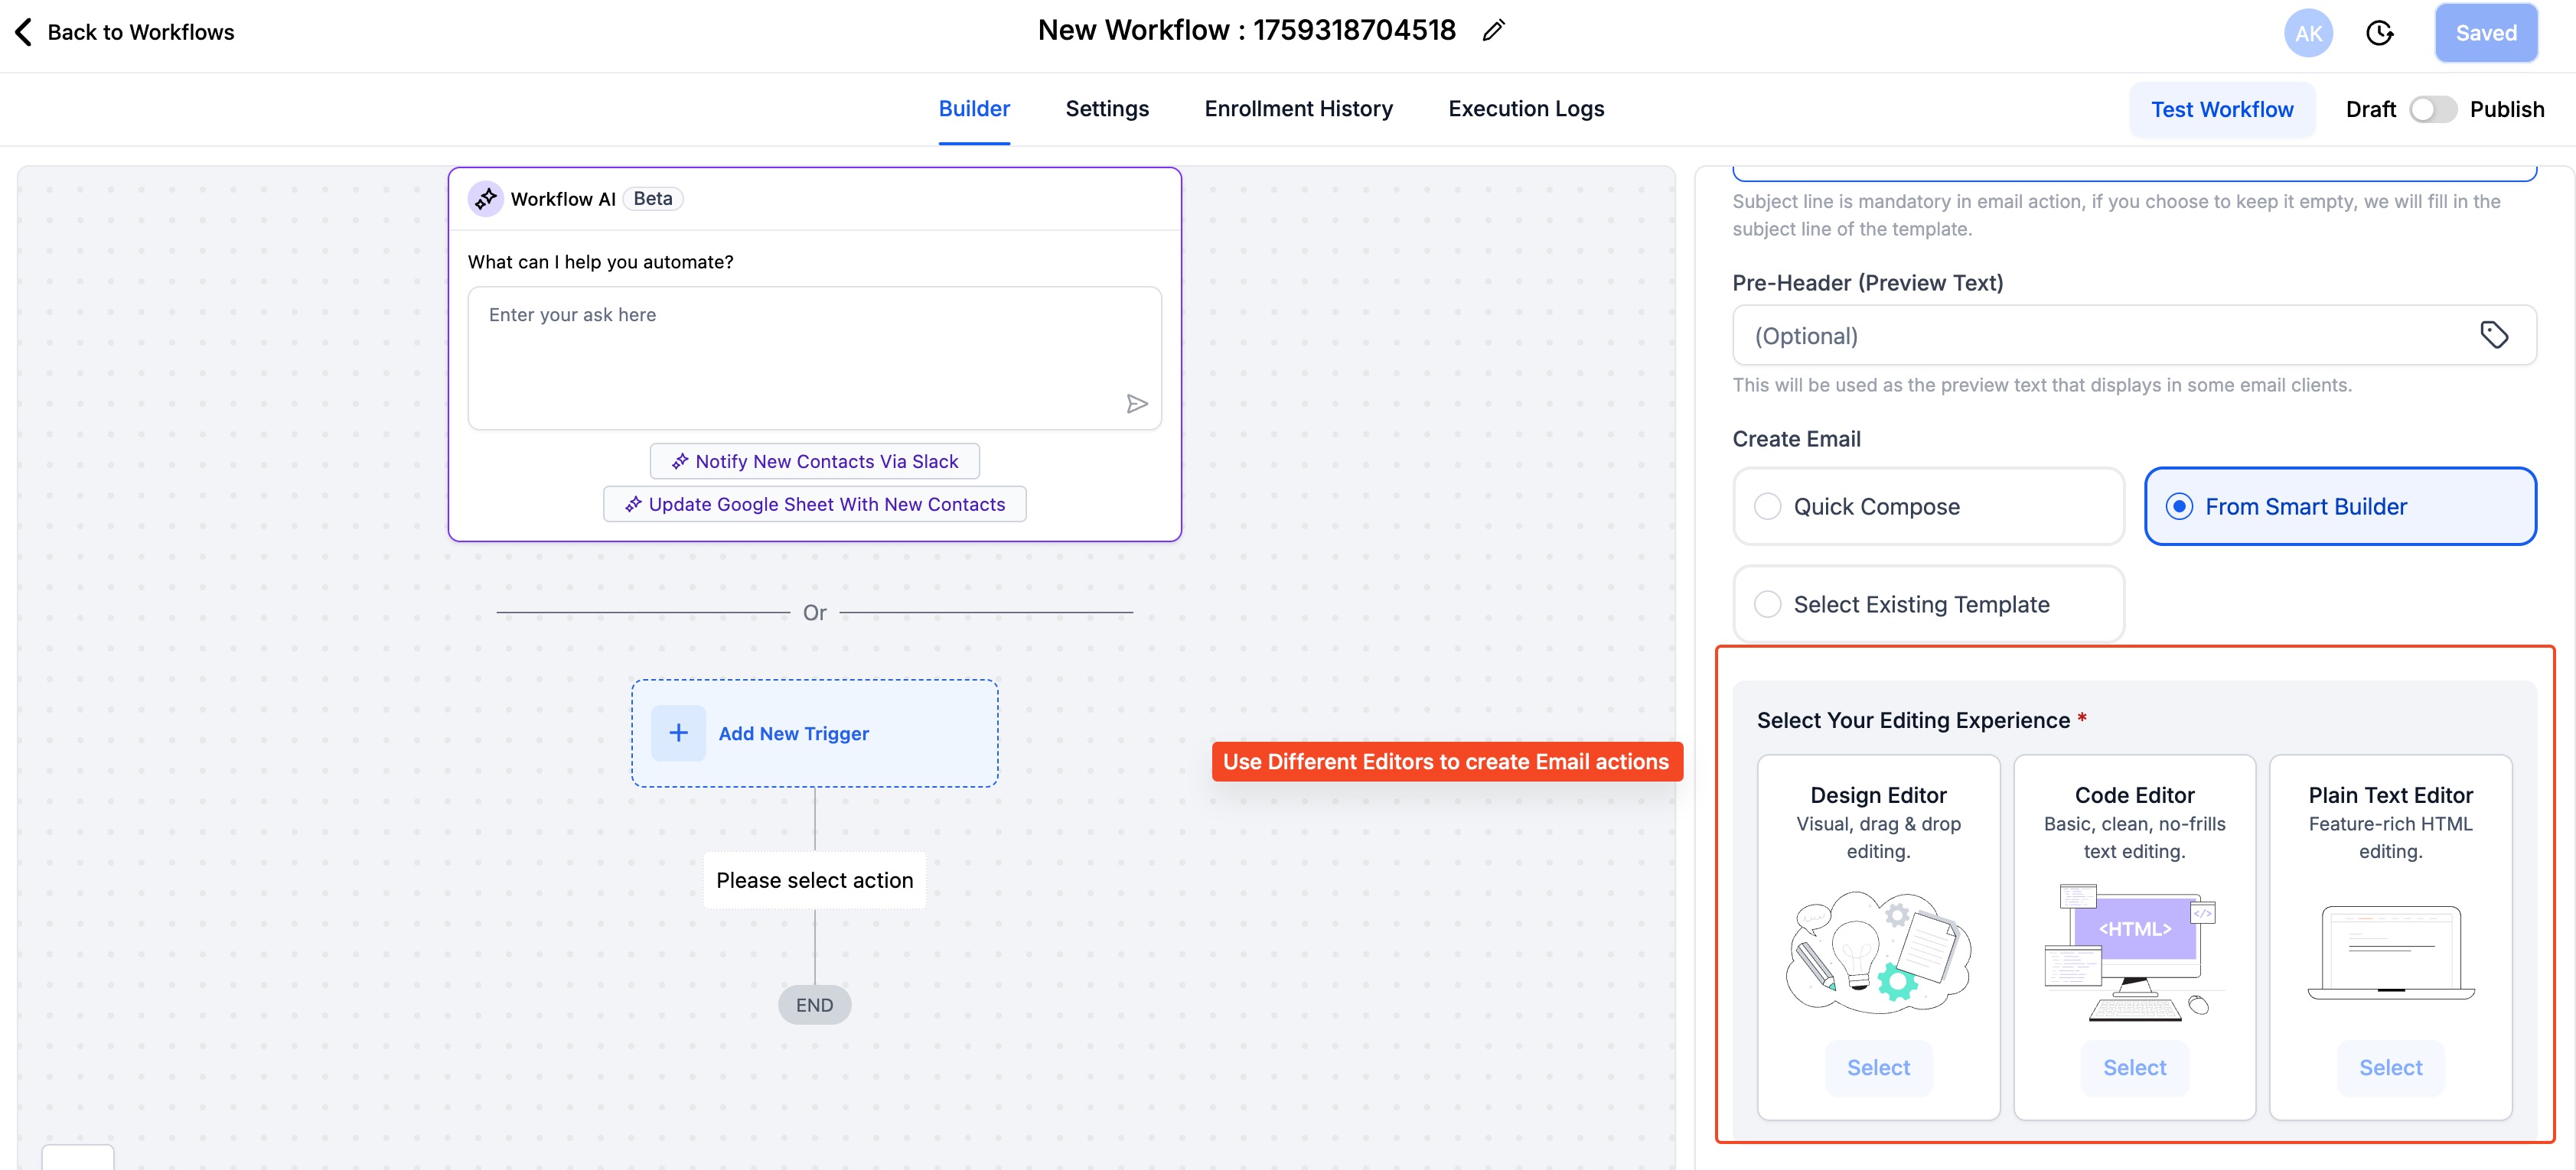Choose From Smart Builder radio option
2576x1170 pixels.
point(2179,506)
